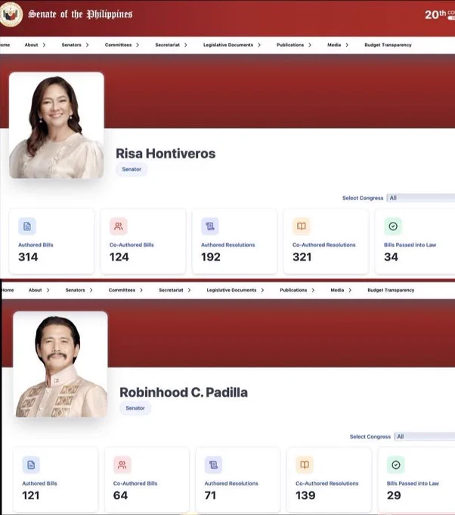The height and width of the screenshot is (515, 455).
Task: Click Authored Bills document icon in Hontiveros's card
Action: 27,226
